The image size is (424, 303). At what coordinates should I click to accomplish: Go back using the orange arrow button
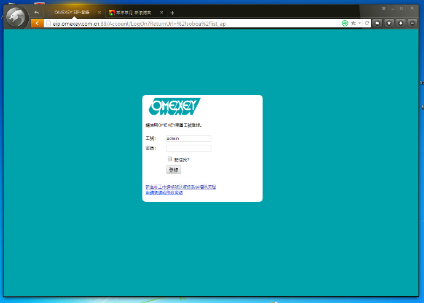click(x=37, y=23)
